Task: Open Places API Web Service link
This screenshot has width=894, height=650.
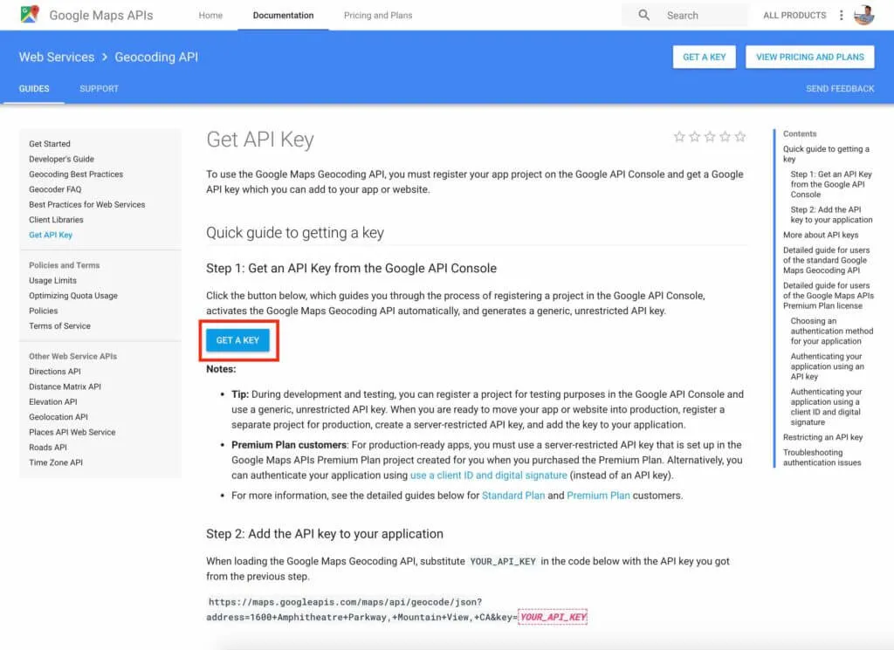Action: pos(72,433)
